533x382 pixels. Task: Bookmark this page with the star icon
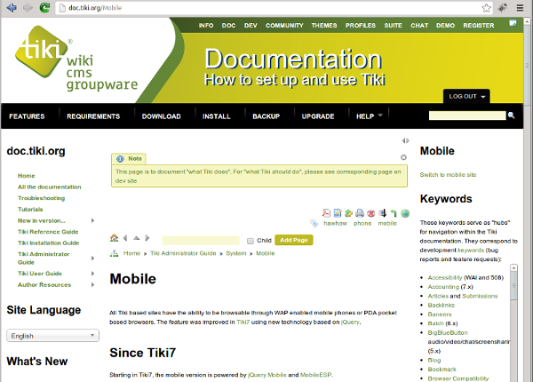pos(486,8)
